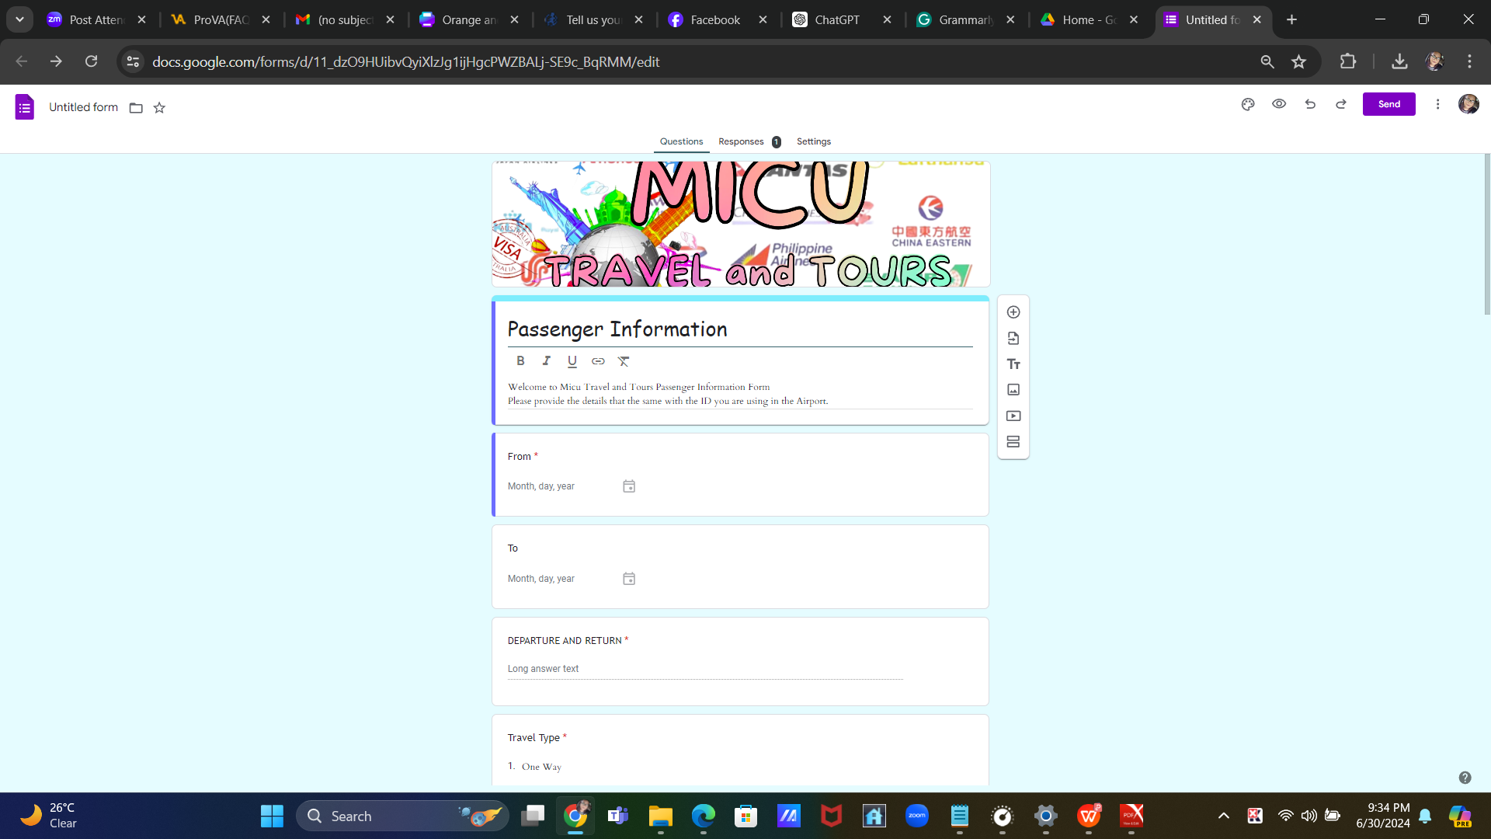Remove formatting with the clear-formatting icon
This screenshot has height=839, width=1491.
pos(624,360)
